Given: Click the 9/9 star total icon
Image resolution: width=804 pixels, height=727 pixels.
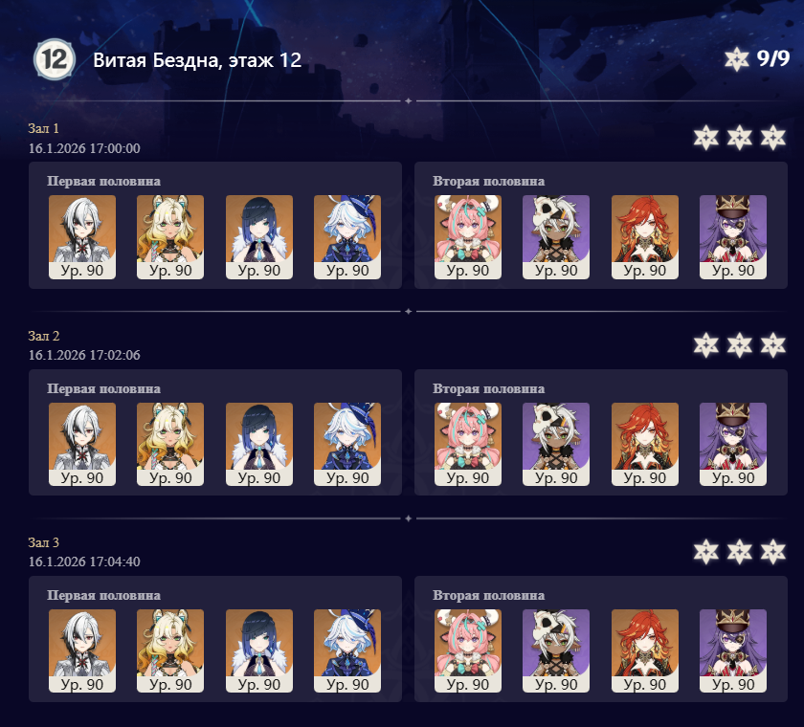Looking at the screenshot, I should tap(736, 59).
